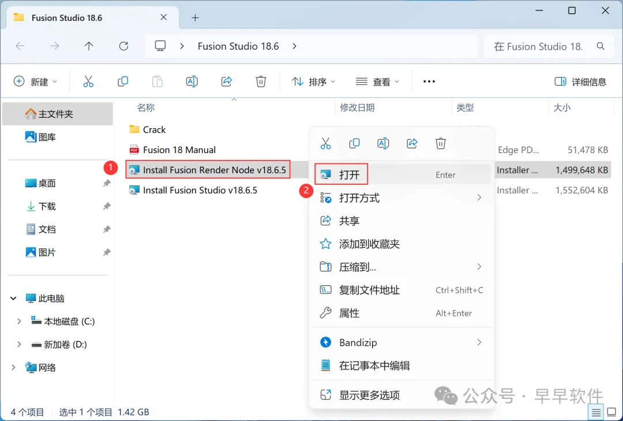Sort by the 大小 column header
623x421 pixels.
[x=562, y=107]
